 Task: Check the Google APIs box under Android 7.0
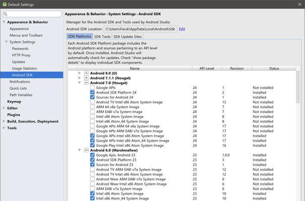pyautogui.click(x=92, y=87)
